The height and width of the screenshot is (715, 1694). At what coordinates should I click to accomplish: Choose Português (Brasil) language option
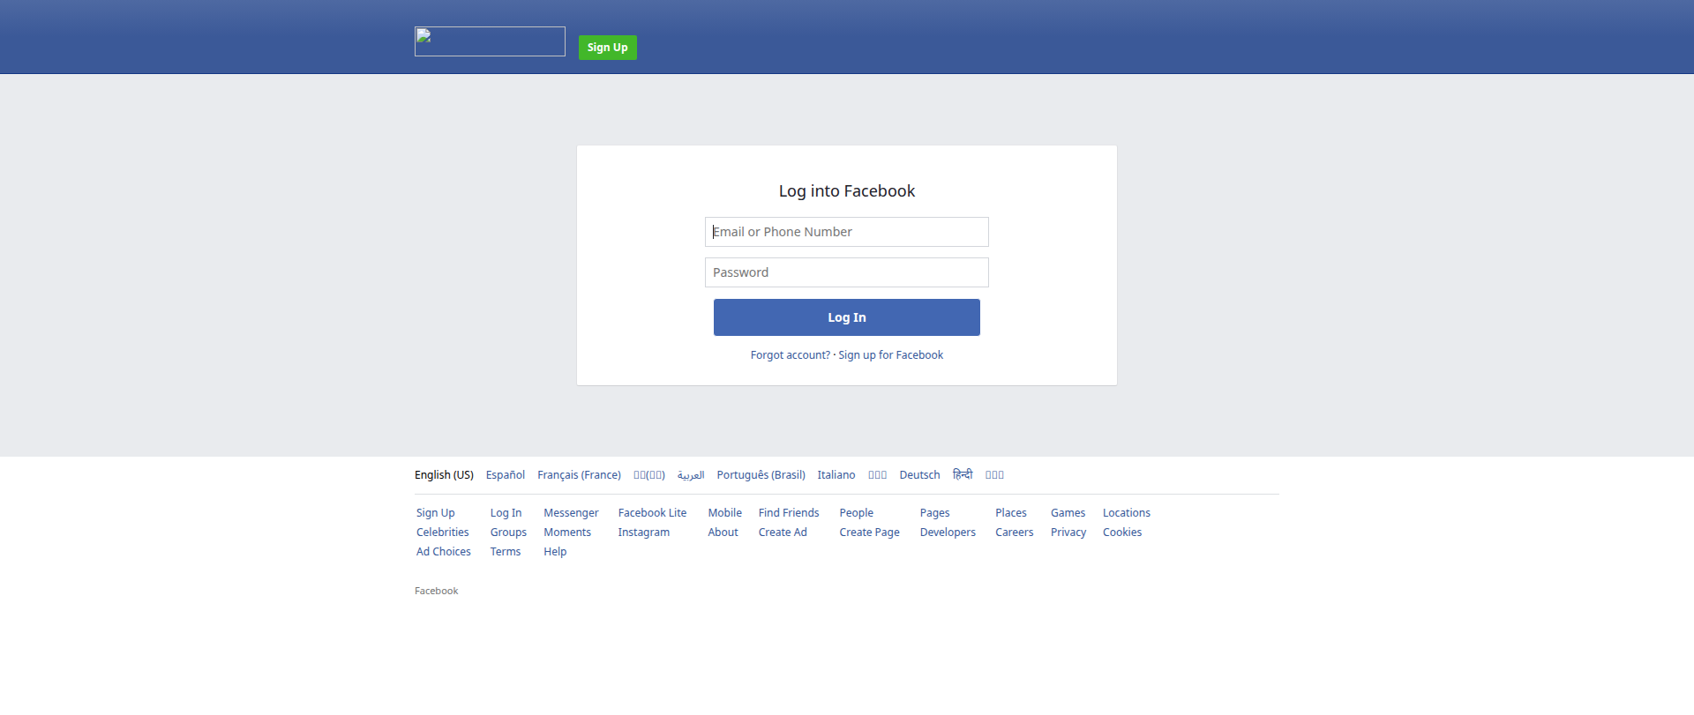click(x=761, y=475)
